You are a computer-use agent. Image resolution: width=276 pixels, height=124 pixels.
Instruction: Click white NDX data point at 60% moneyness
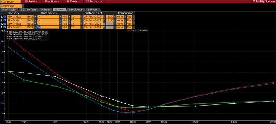[x=55, y=76]
